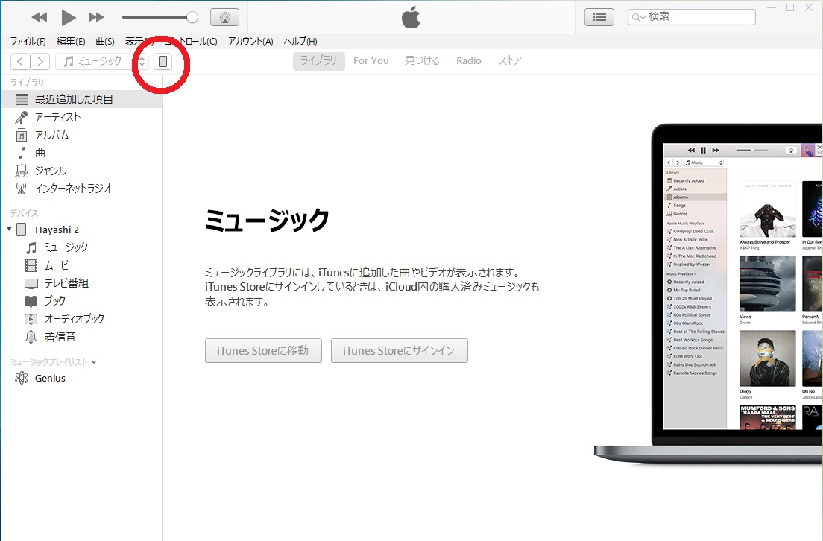Open the Up Next list button
Viewport: 823px width, 541px height.
tap(599, 17)
